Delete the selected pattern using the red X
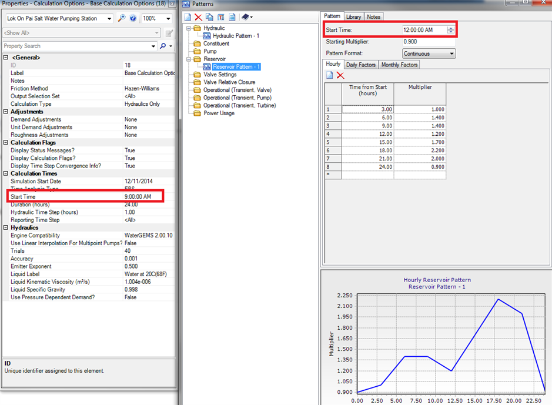The image size is (552, 405). click(x=199, y=18)
